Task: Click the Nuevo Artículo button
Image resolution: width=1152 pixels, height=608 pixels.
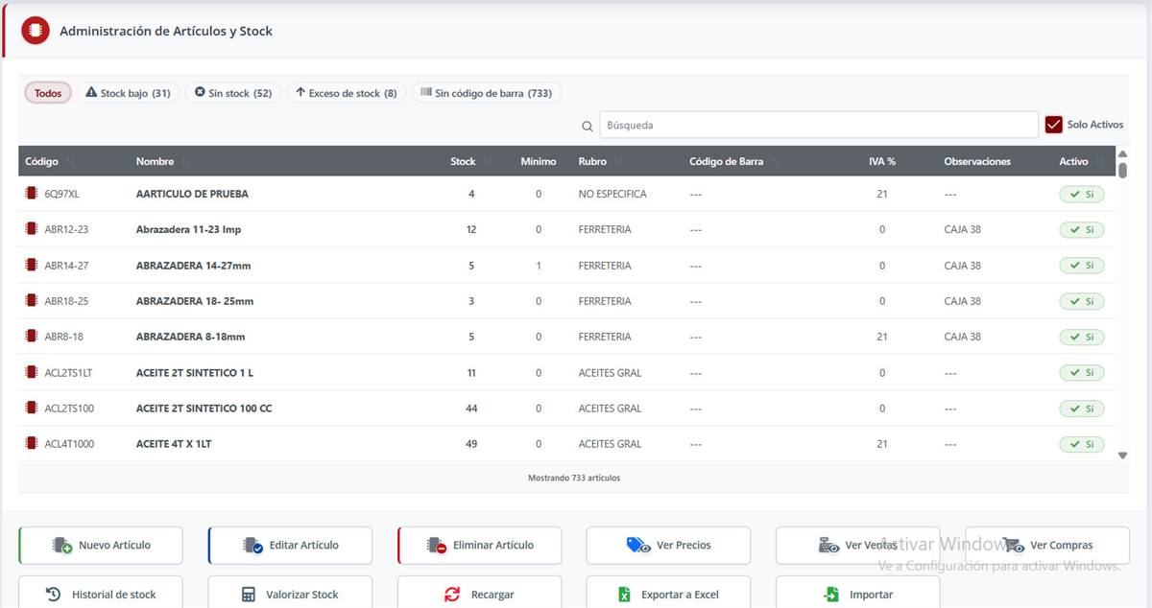Action: (x=101, y=545)
